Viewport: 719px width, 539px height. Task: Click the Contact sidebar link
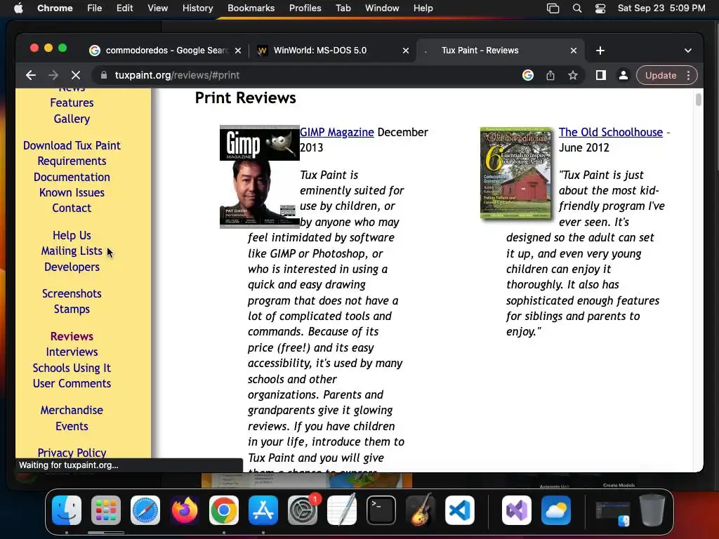[x=72, y=208]
